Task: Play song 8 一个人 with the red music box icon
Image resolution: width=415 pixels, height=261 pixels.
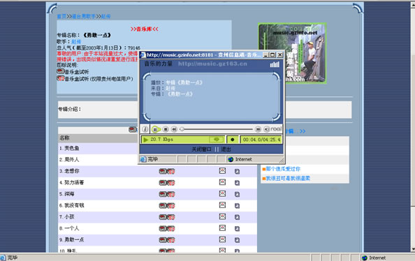Action: click(171, 229)
